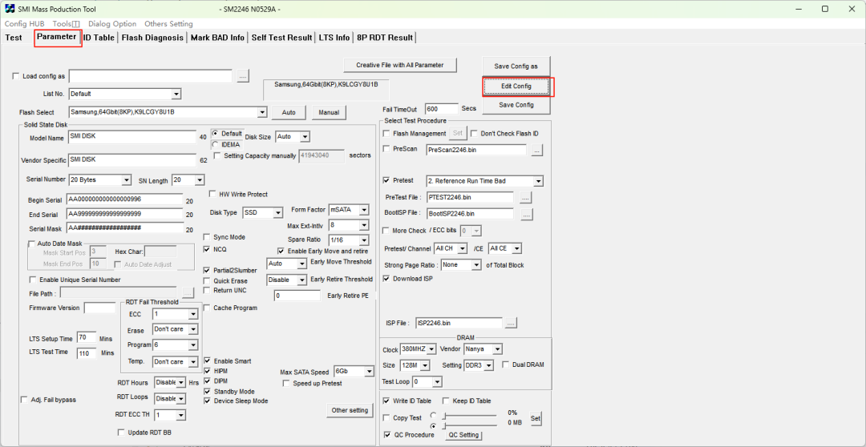Open the Disk Type SSD dropdown
Viewport: 866px width, 447px height.
point(277,213)
